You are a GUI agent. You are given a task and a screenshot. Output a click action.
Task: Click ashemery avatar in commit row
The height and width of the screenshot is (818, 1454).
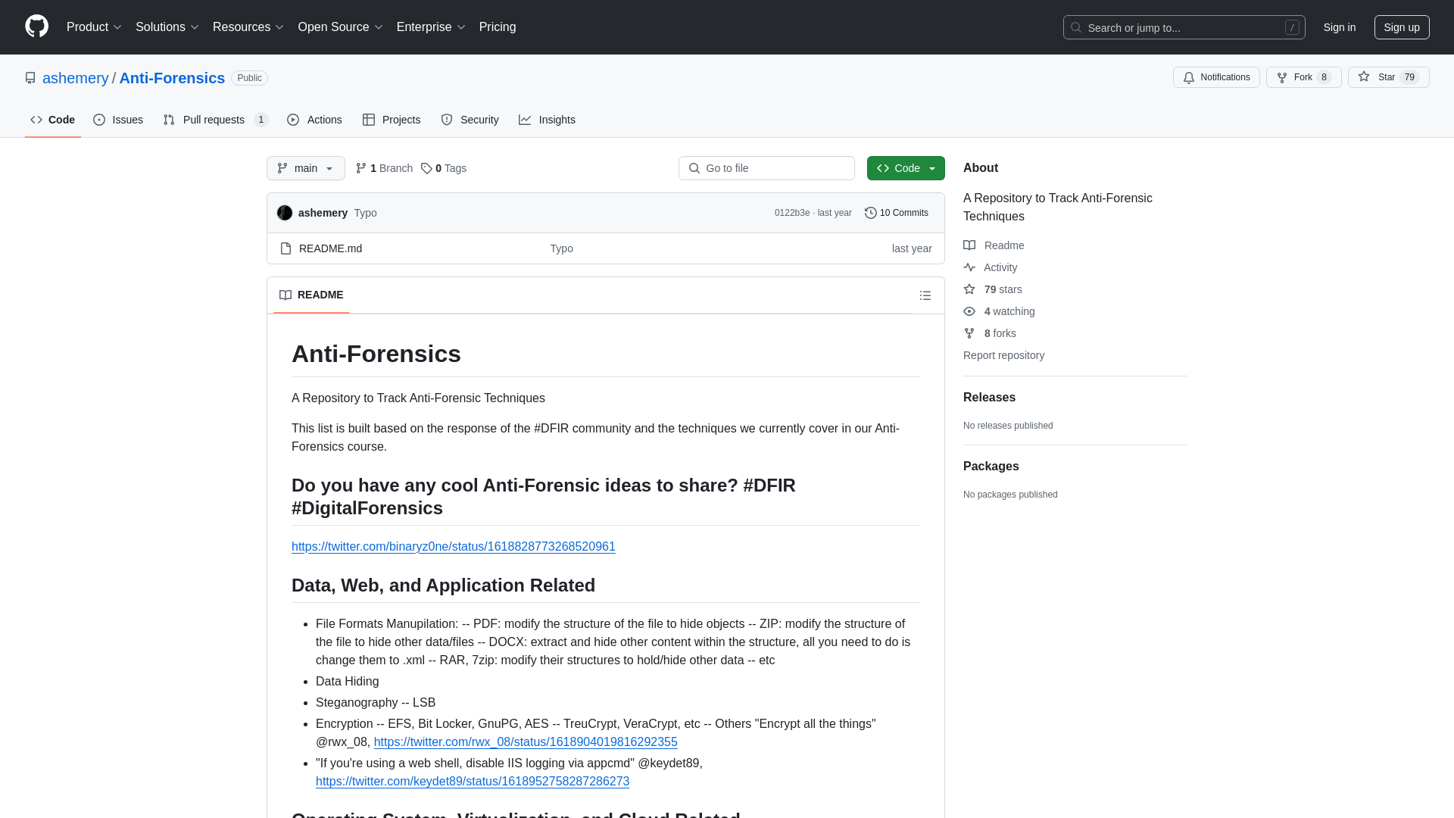point(285,213)
